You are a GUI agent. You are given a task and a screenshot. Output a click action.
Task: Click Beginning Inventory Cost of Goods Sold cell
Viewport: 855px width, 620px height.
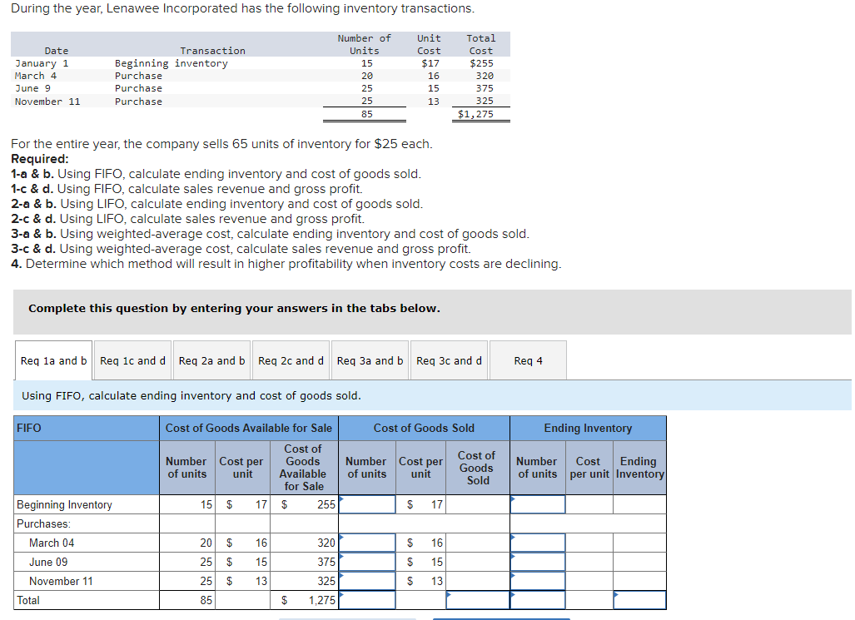pos(478,504)
